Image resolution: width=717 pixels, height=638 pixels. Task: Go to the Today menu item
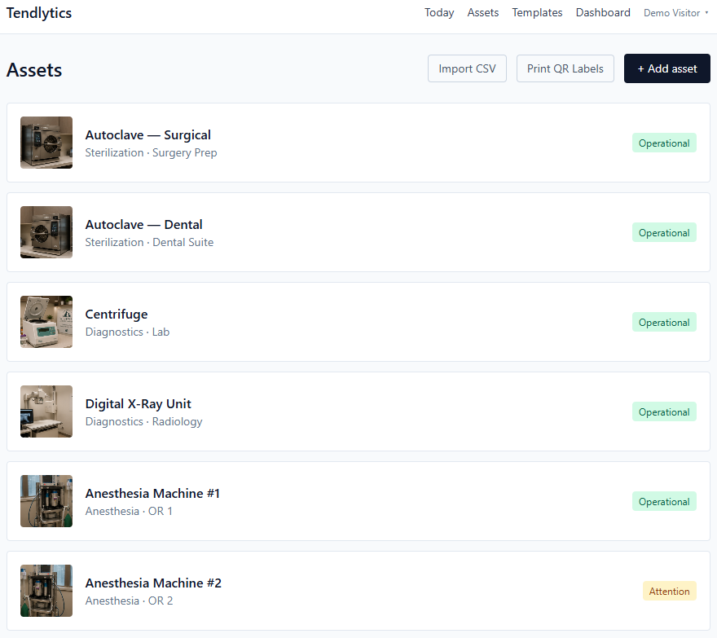[439, 13]
